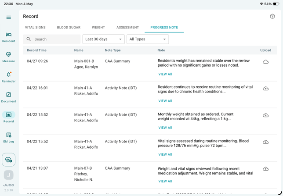Select resident Agee, Karolyn
Viewport: 283px width, 196px height.
coord(86,67)
